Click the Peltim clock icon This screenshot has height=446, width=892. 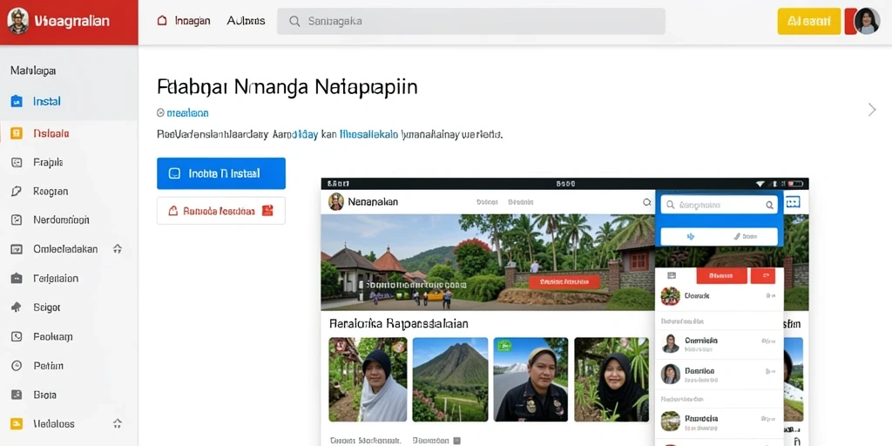[x=17, y=366]
